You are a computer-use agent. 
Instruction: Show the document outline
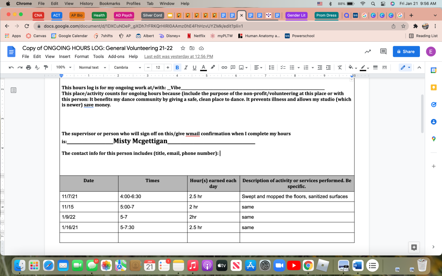(13, 90)
